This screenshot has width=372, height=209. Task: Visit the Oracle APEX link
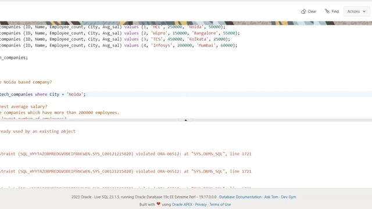click(182, 204)
